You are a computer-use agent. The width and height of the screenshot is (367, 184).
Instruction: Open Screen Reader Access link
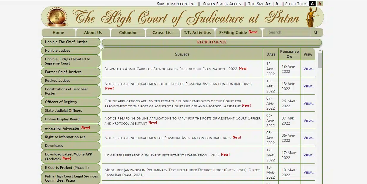222,4
